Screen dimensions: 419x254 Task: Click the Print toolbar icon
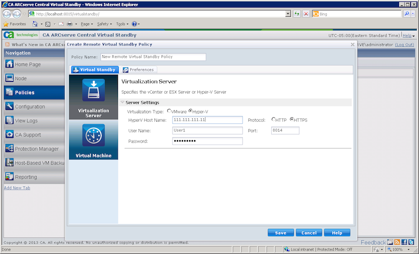(70, 24)
